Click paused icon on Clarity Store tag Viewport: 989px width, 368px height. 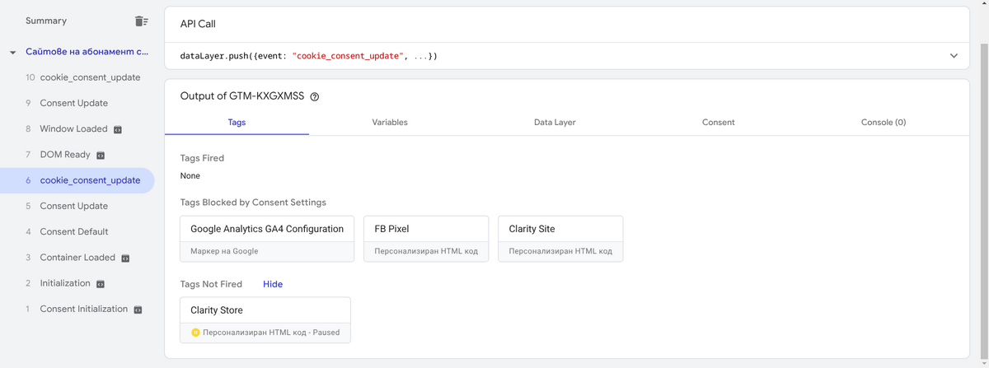[195, 333]
